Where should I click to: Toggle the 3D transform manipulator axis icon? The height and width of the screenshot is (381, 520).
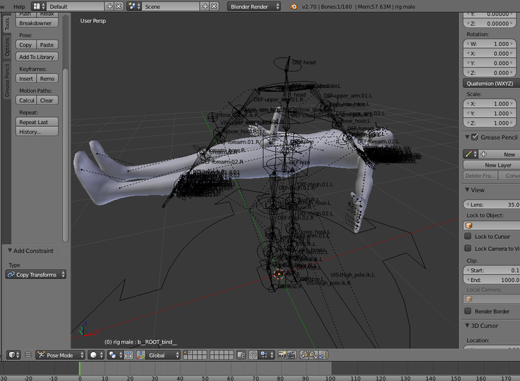[x=141, y=355]
